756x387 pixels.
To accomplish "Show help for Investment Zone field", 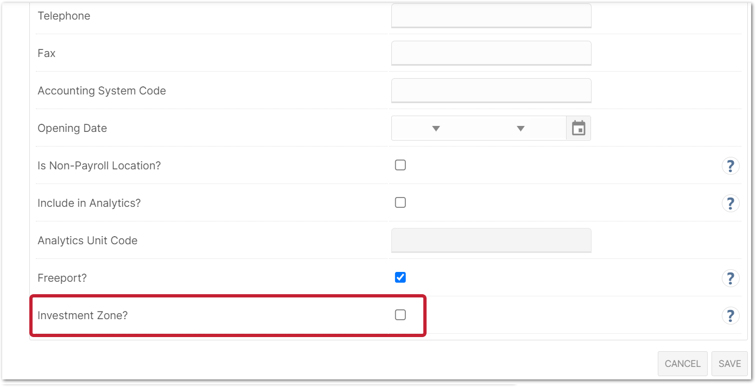I will (730, 315).
